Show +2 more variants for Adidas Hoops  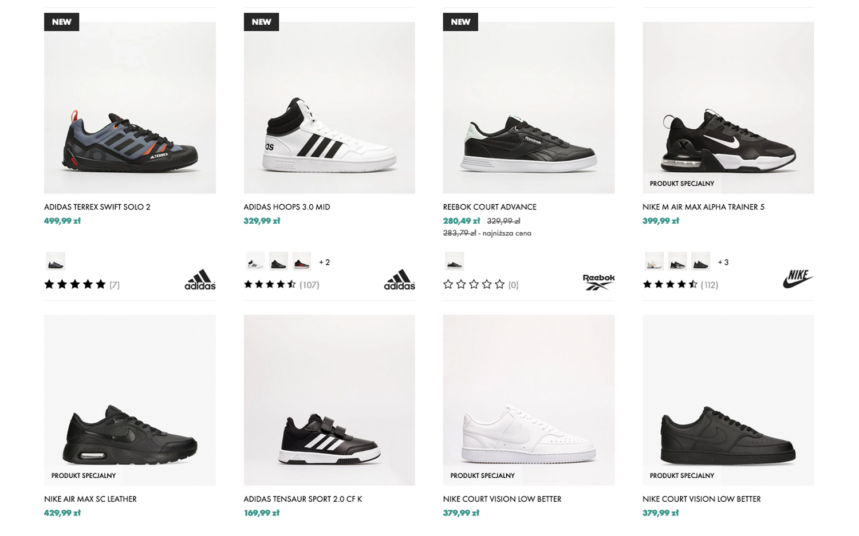click(324, 262)
